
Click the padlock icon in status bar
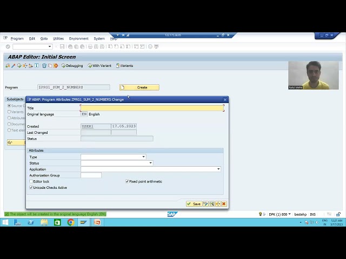(x=338, y=214)
